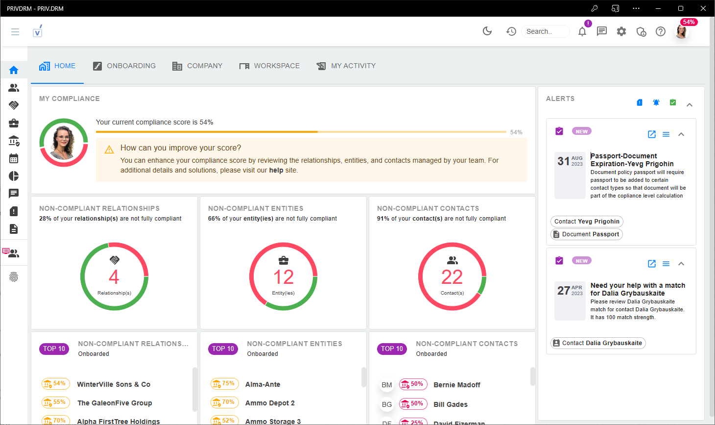Toggle the completed alerts filter (green check)
The height and width of the screenshot is (425, 715).
point(673,102)
